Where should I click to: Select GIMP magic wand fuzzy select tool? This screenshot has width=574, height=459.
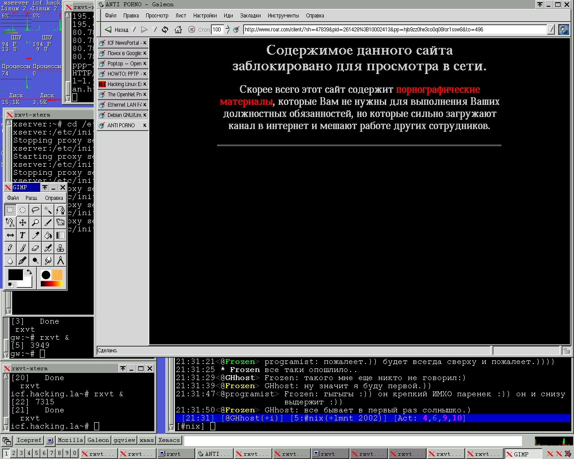pyautogui.click(x=48, y=210)
